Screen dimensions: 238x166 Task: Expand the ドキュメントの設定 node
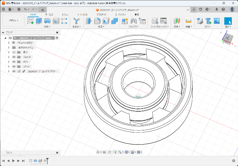click(9, 43)
